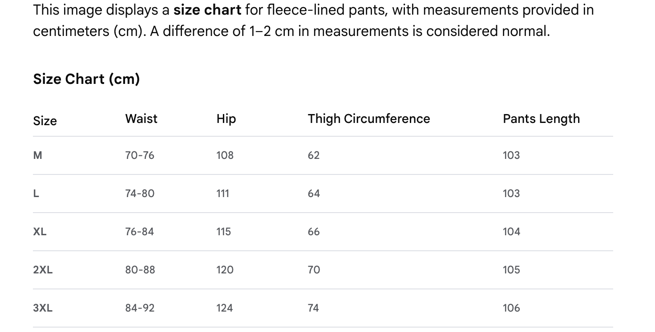The image size is (655, 332).
Task: Click the 2XL size row label
Action: [x=43, y=270]
